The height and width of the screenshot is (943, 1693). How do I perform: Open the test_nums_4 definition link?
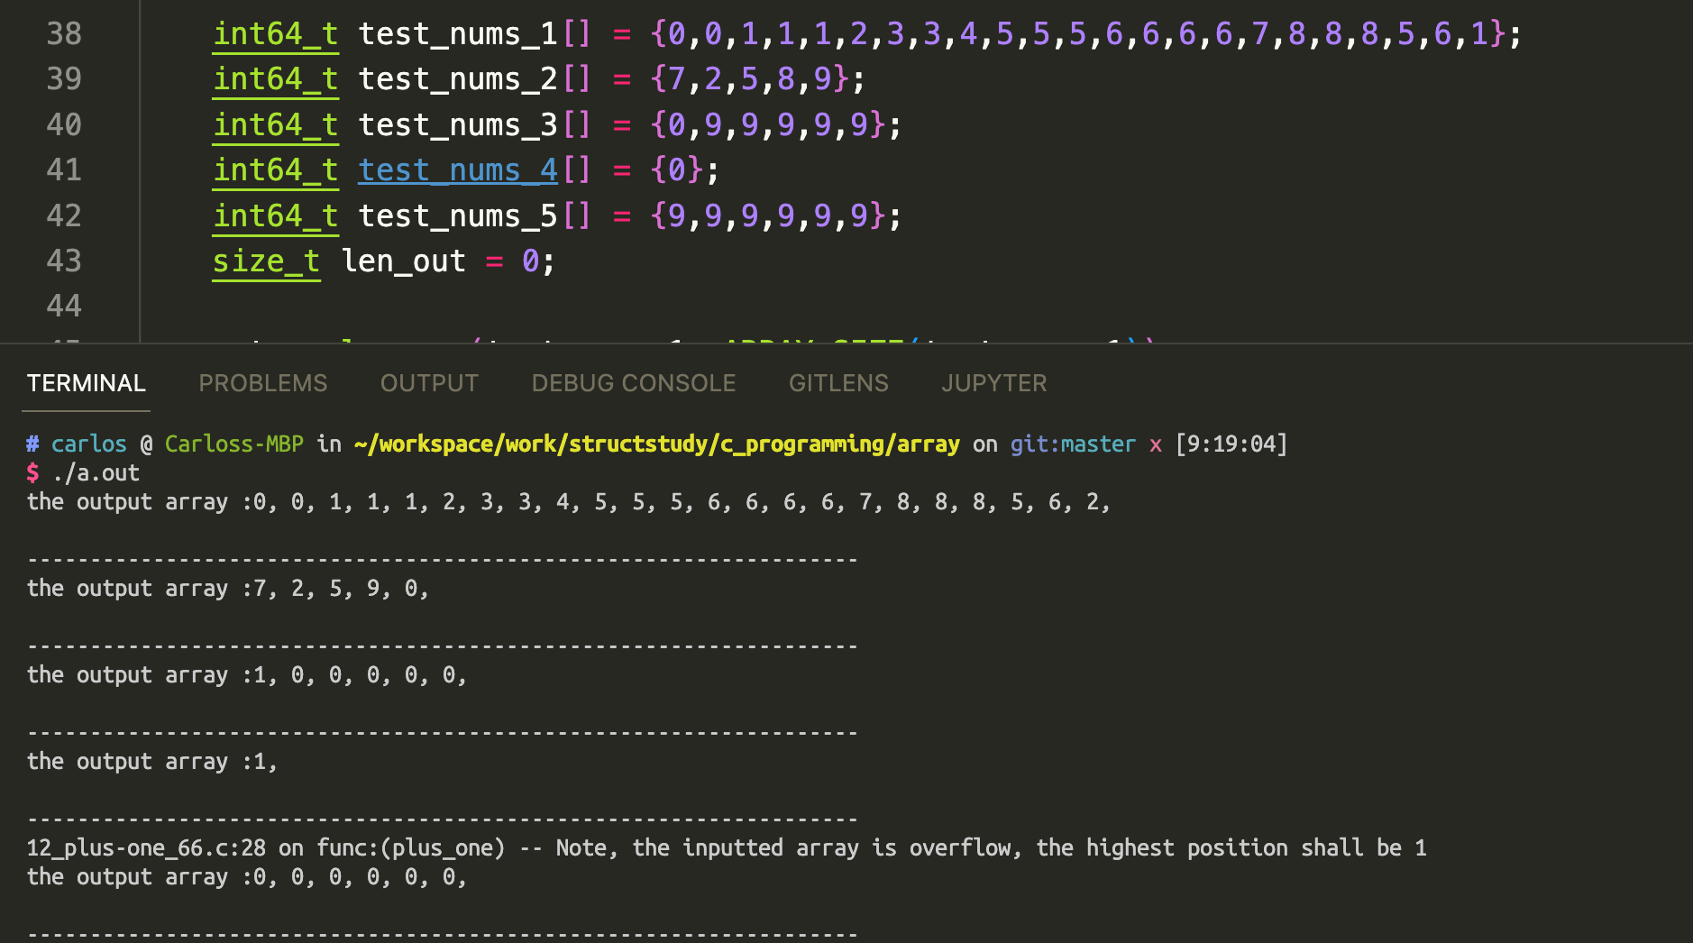click(x=457, y=169)
